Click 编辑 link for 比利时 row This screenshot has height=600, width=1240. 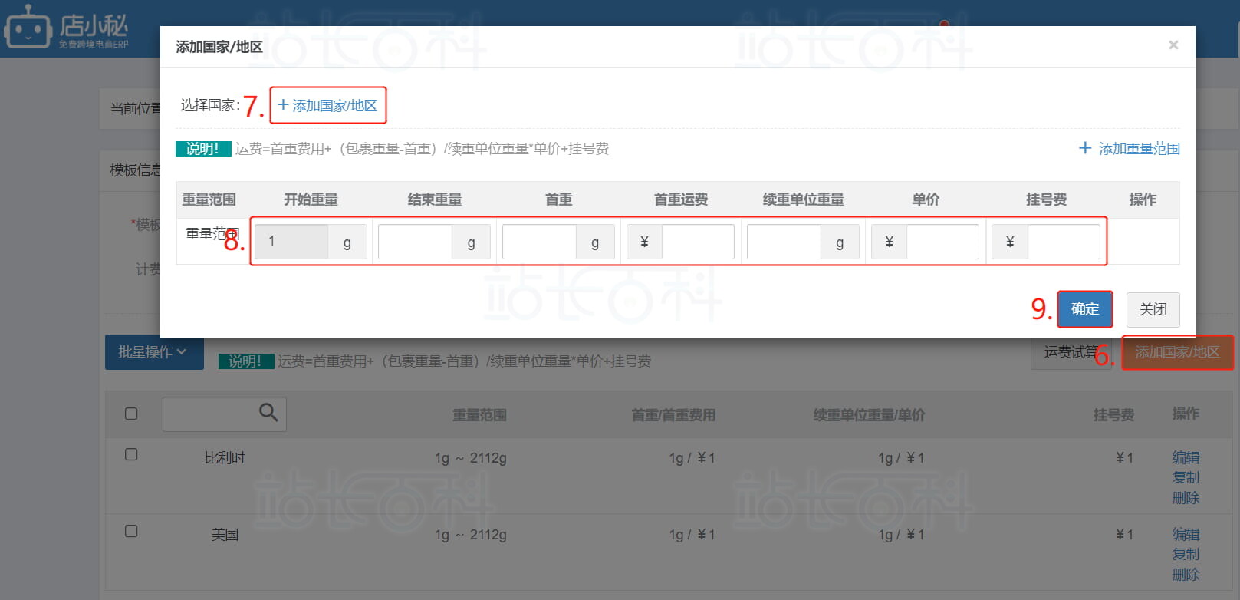[x=1185, y=457]
